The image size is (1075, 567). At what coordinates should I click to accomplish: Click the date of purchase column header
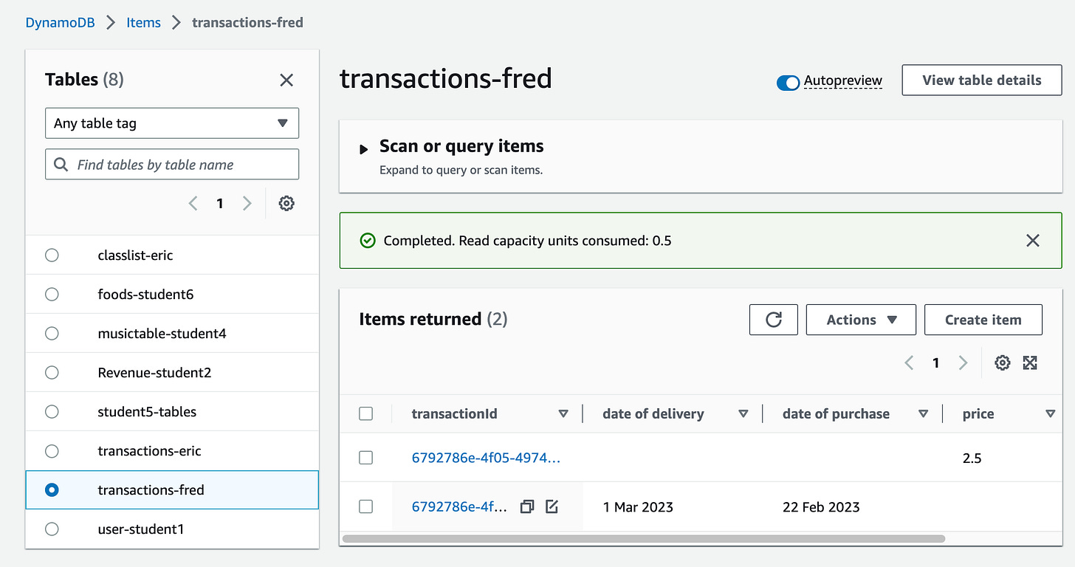(x=836, y=413)
